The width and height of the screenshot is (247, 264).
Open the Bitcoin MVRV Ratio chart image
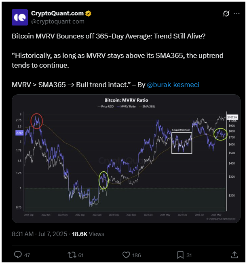coord(126,159)
